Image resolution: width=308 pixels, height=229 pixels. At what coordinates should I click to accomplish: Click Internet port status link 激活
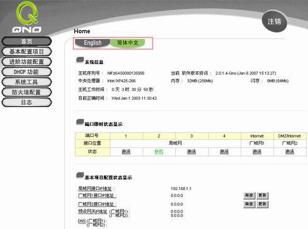[257, 152]
